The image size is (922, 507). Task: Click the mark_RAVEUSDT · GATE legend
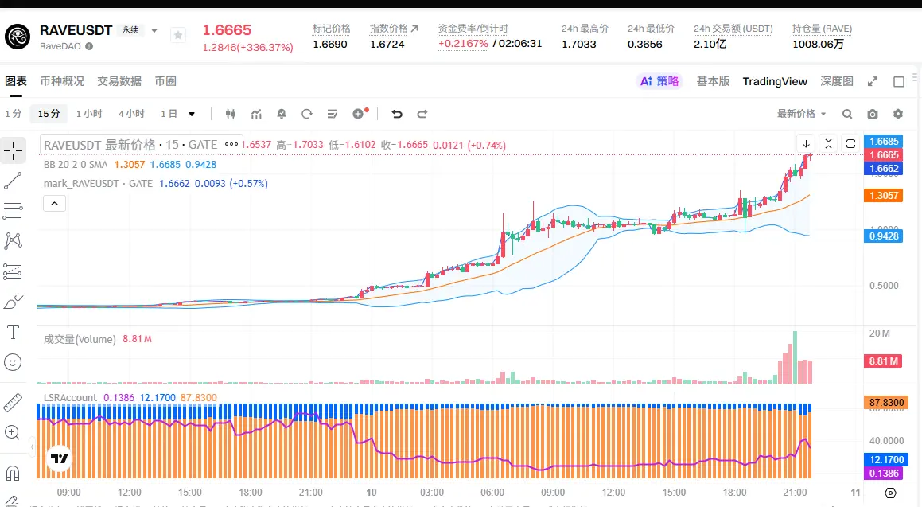[98, 184]
